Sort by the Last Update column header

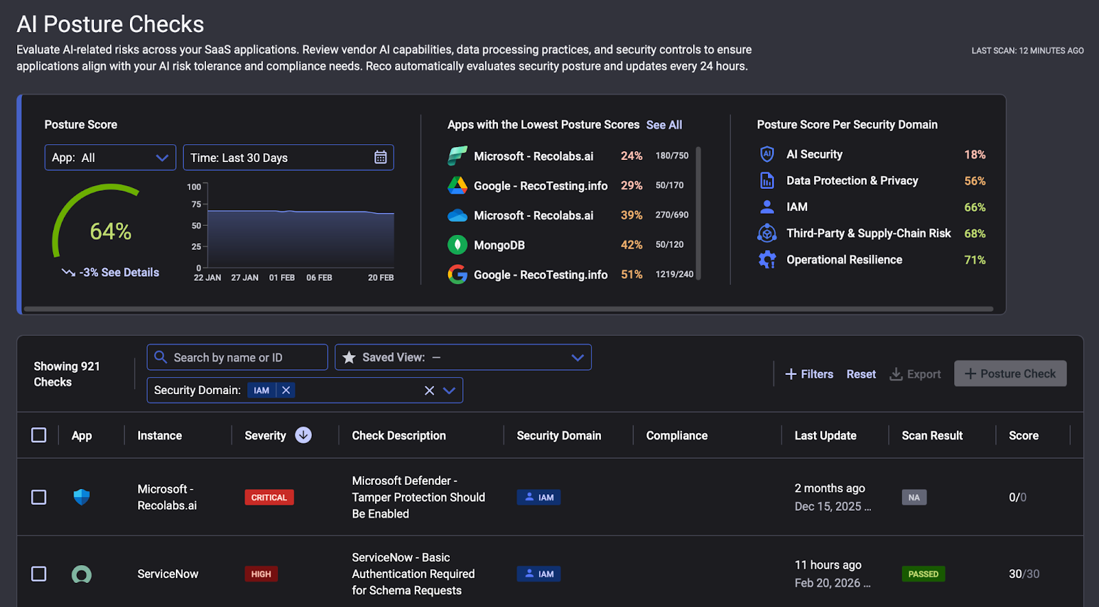[825, 435]
